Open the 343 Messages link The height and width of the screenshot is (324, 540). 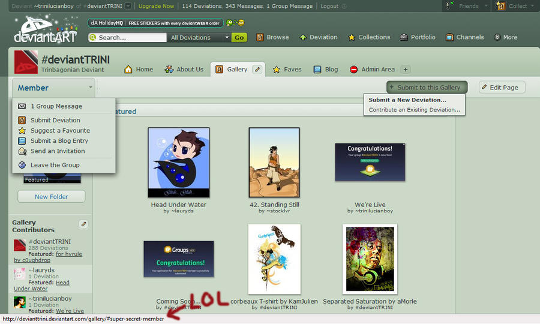tap(244, 6)
